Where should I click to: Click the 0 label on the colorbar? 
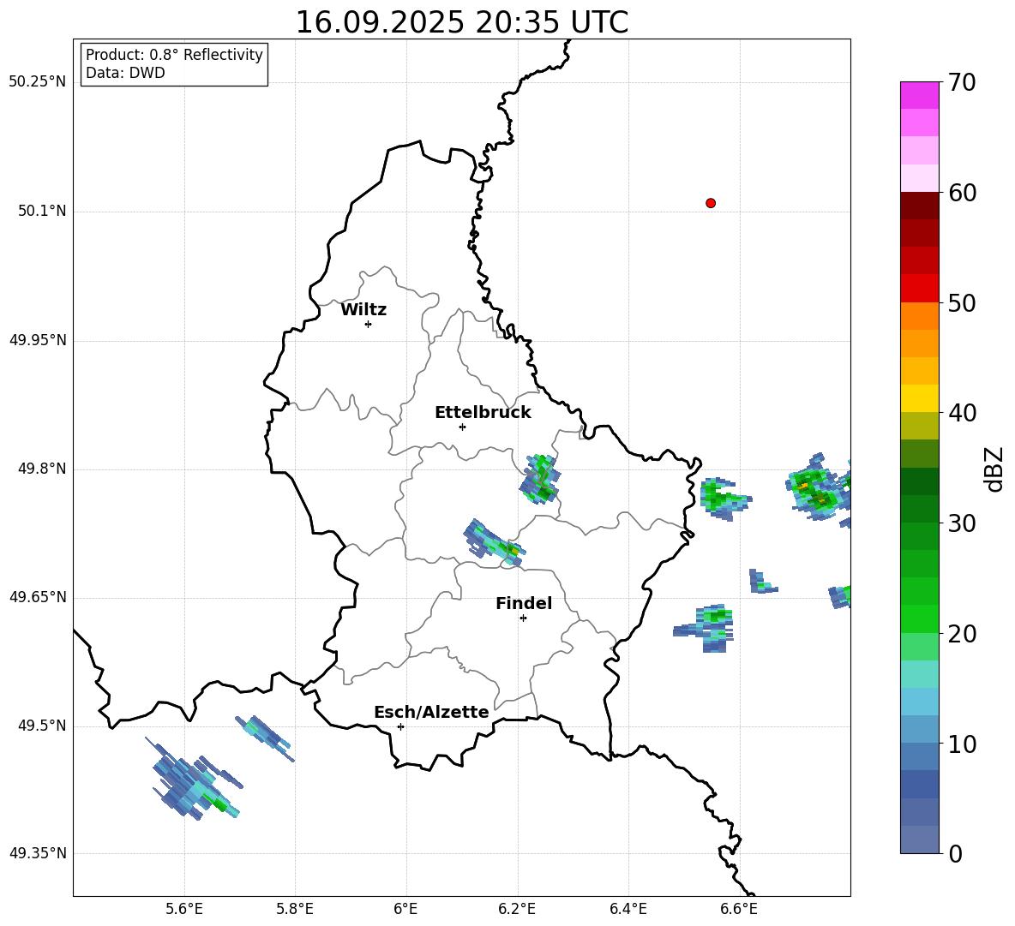[x=956, y=853]
